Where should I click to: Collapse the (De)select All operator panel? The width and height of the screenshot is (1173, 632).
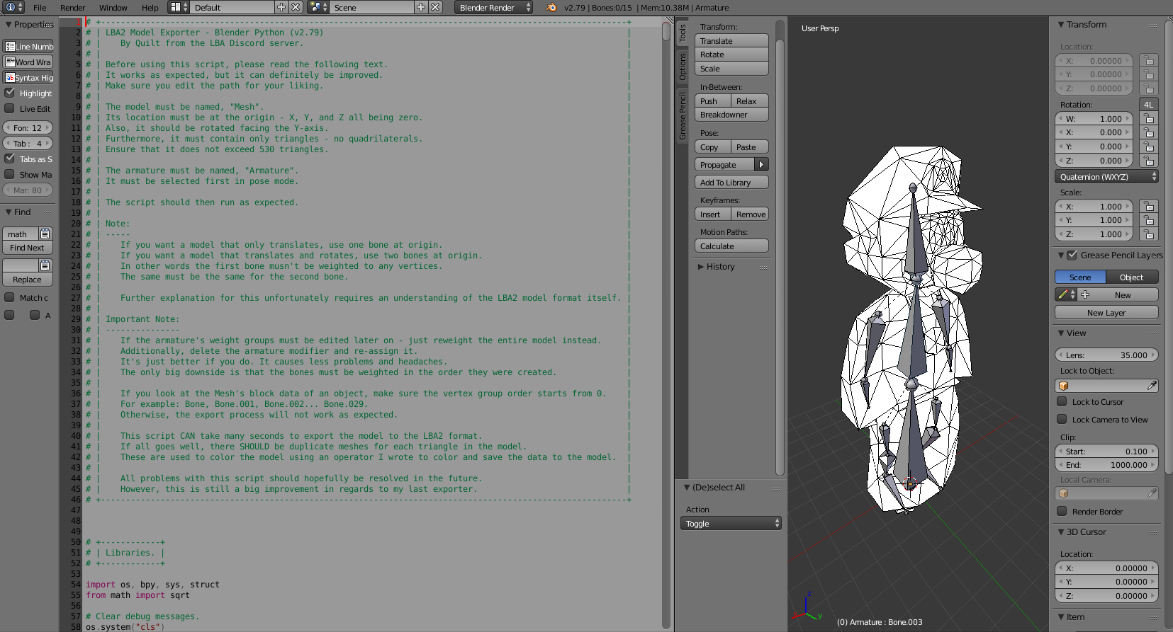[x=687, y=488]
